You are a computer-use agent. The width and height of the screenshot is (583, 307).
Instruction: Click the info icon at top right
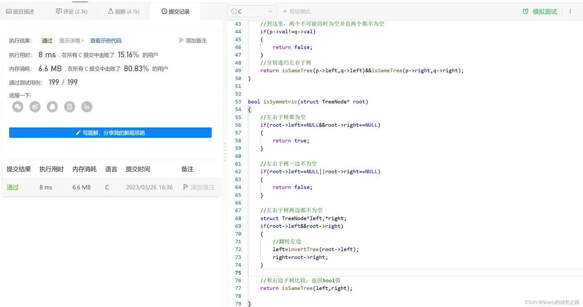point(570,11)
